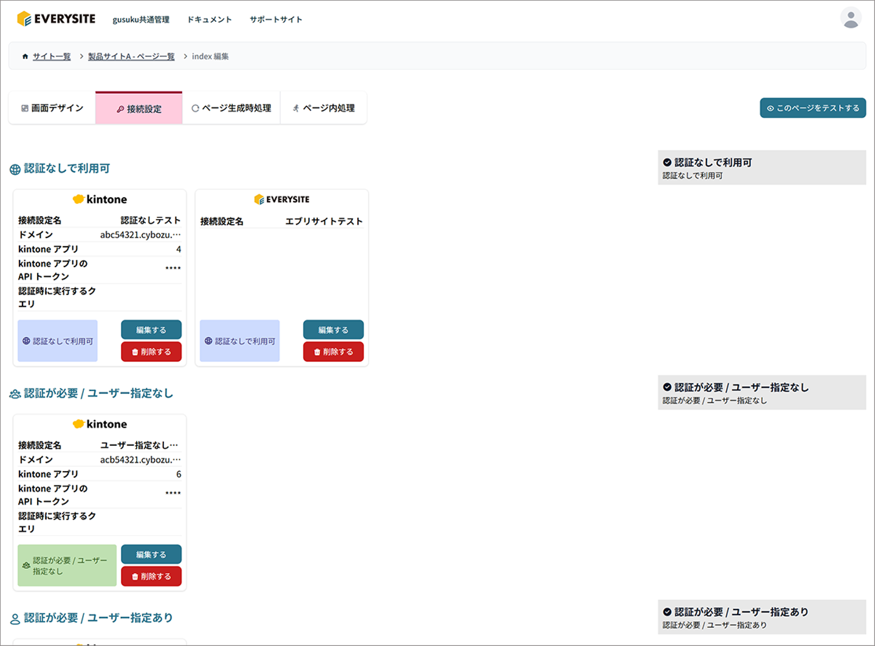Select 認証なしで利用可 side panel item
The width and height of the screenshot is (875, 646).
(762, 168)
